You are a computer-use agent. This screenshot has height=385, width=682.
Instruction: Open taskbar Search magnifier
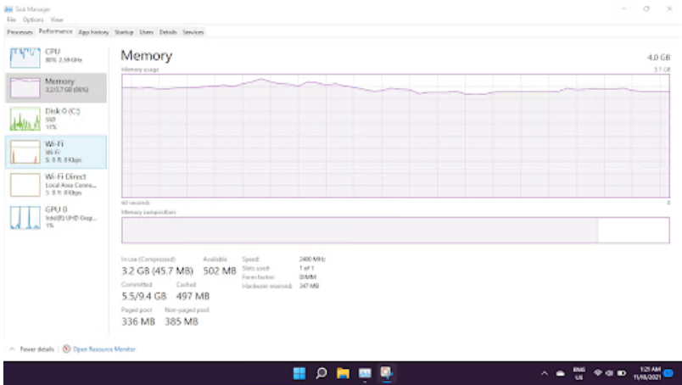(321, 373)
